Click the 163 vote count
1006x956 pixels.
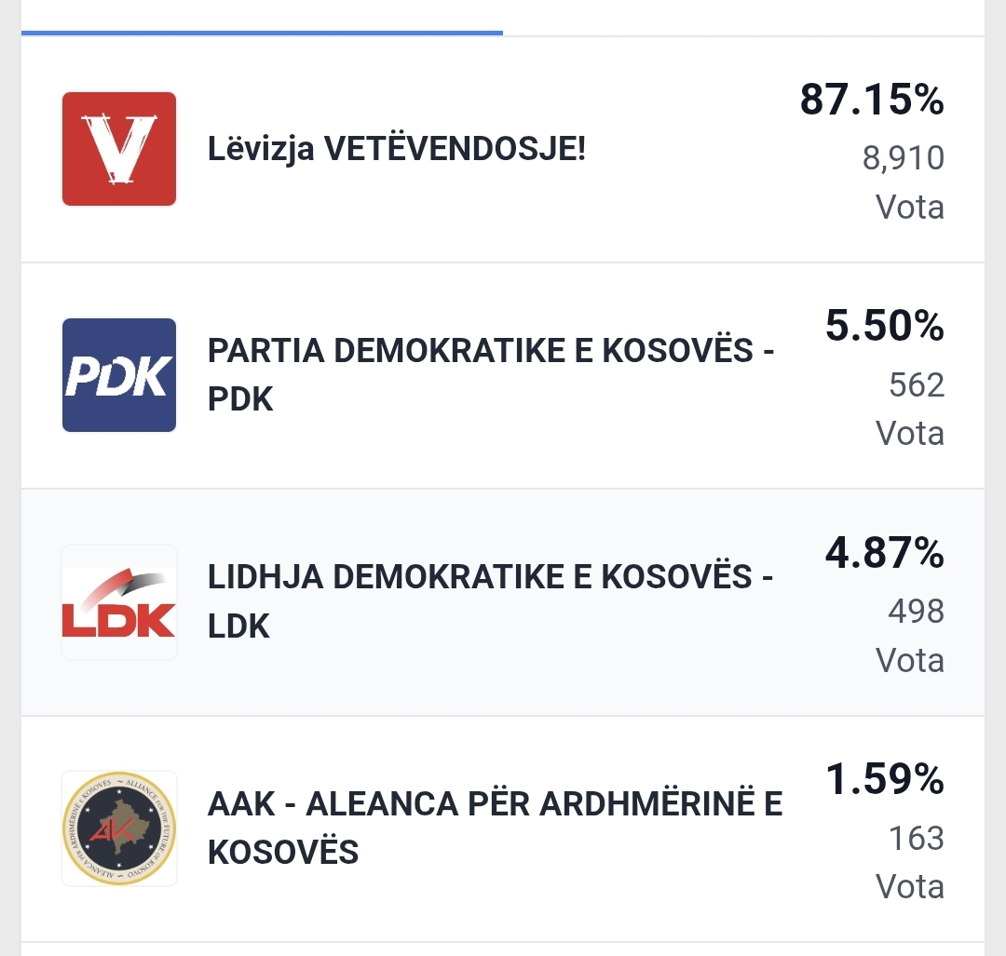pos(916,839)
